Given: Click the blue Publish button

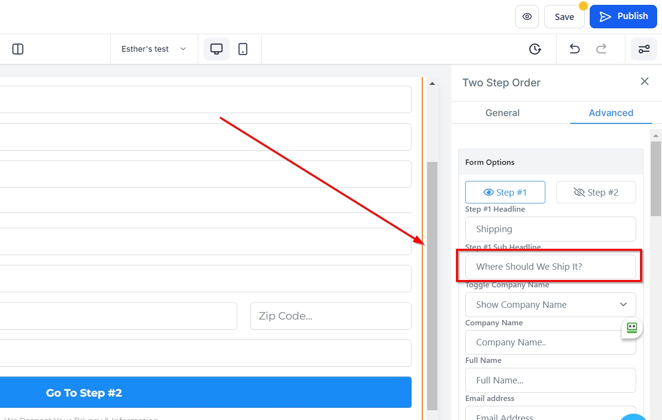Looking at the screenshot, I should point(623,17).
